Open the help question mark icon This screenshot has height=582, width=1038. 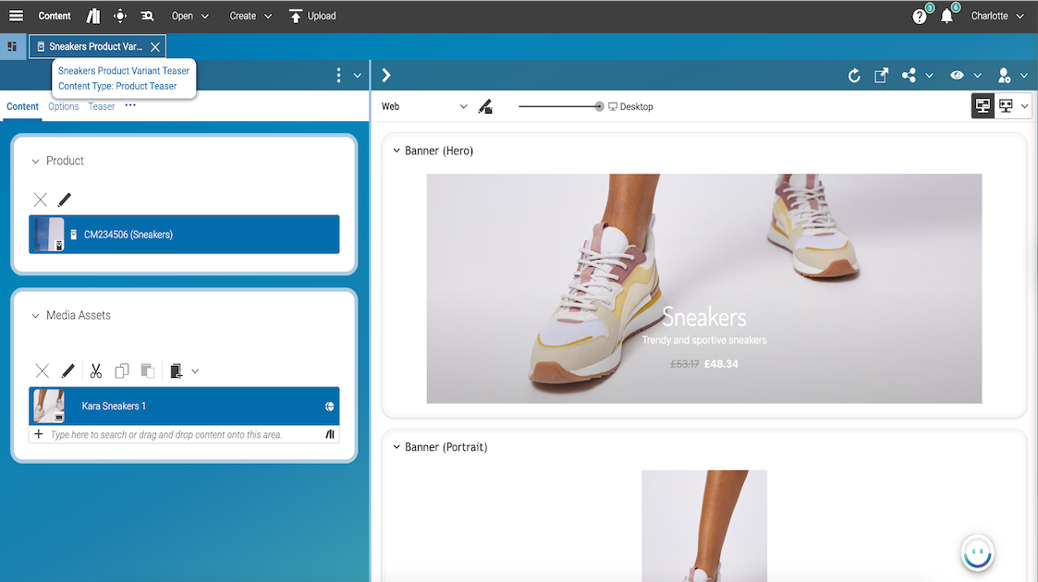(x=920, y=17)
